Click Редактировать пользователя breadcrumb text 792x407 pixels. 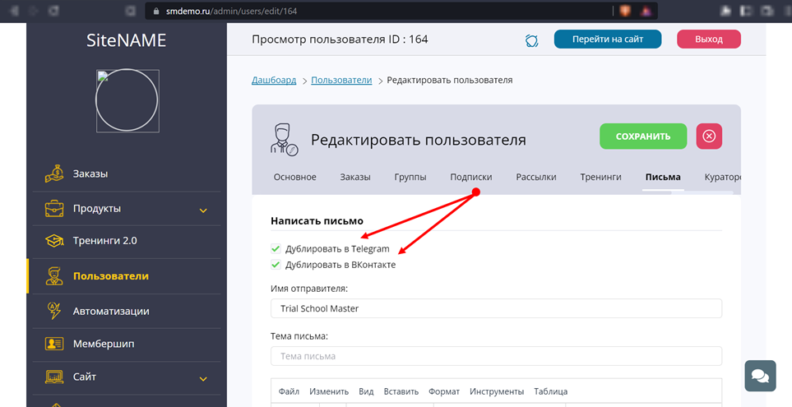click(450, 80)
